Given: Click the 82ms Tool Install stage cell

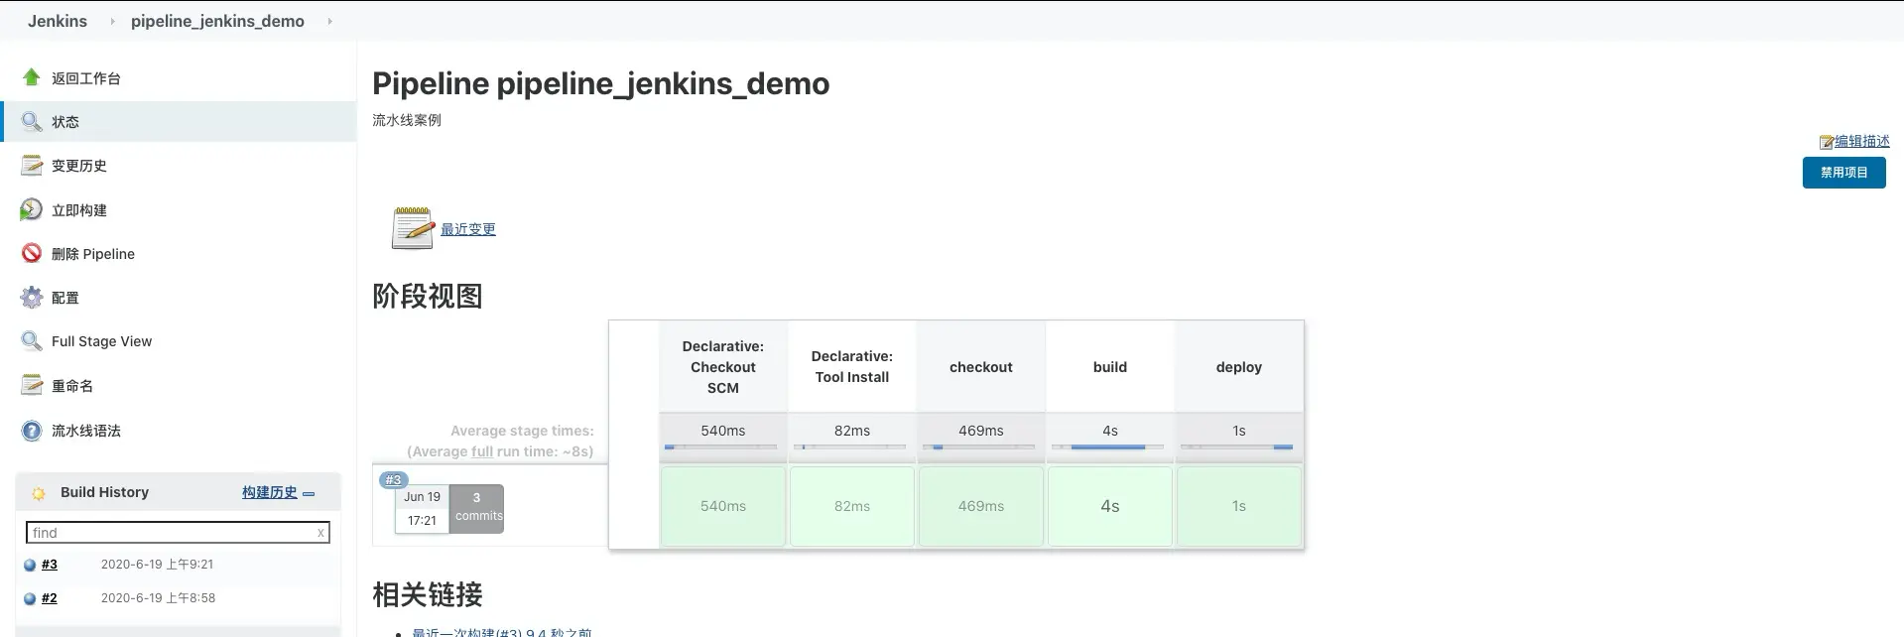Looking at the screenshot, I should (852, 506).
